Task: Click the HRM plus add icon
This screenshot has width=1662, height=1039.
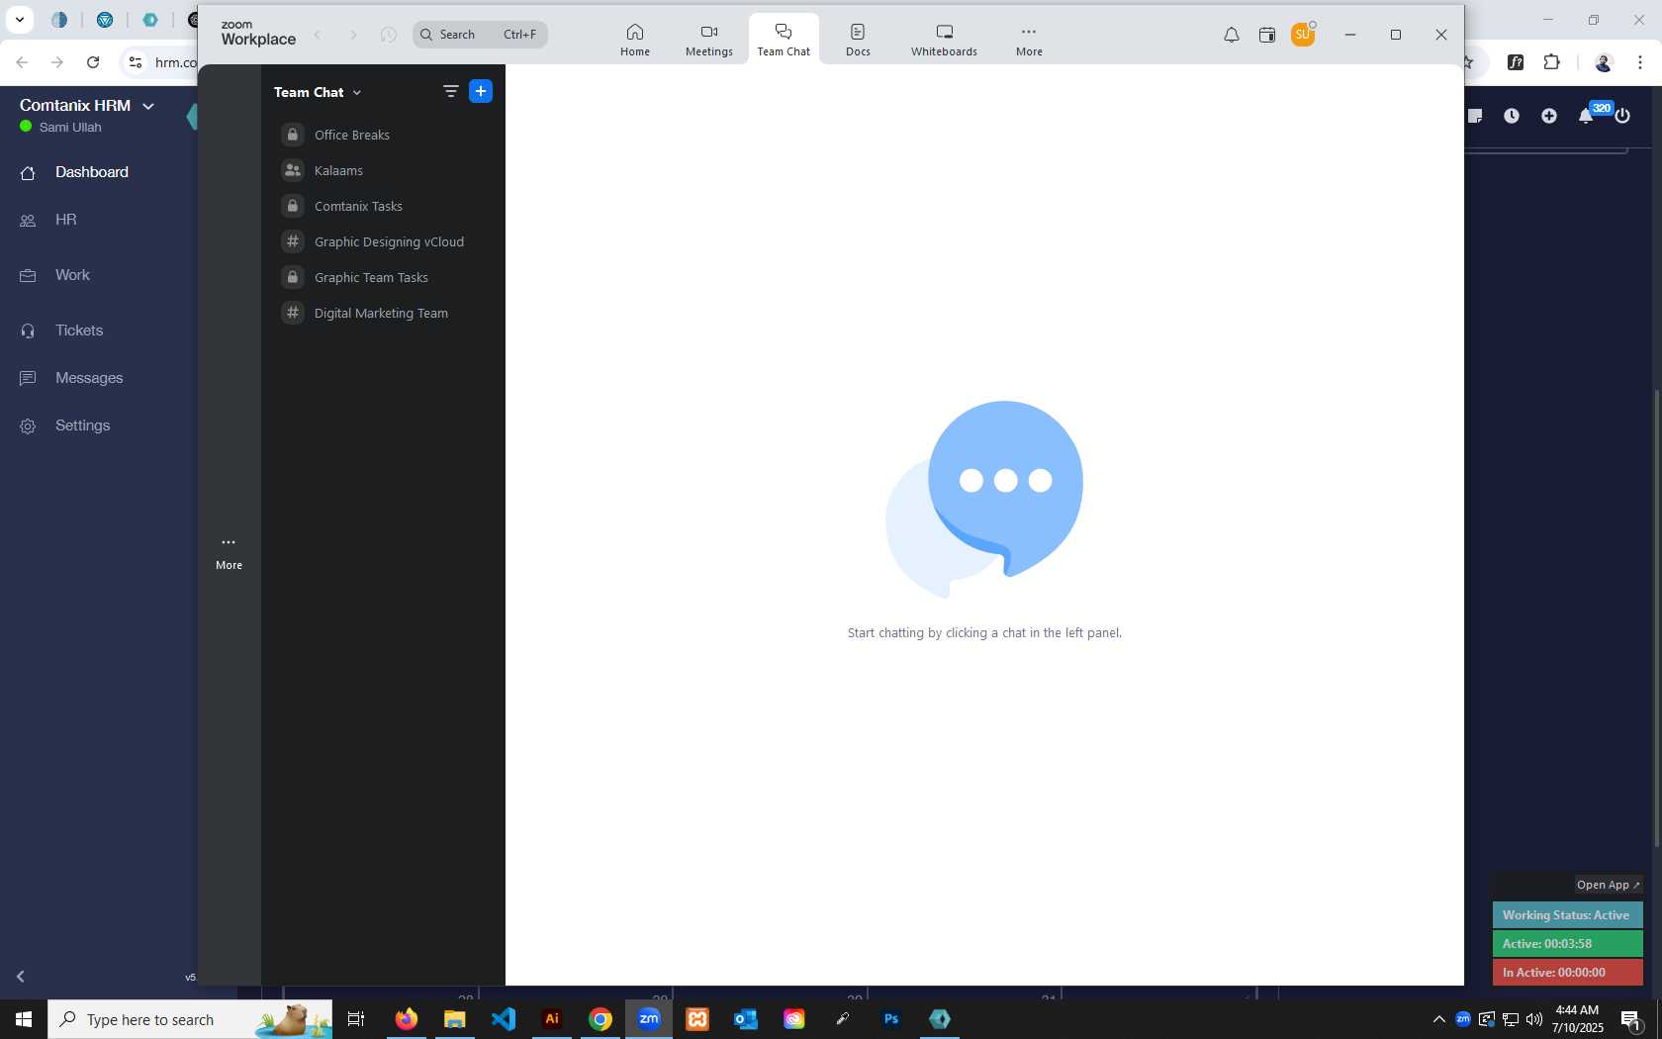Action: pos(1549,116)
